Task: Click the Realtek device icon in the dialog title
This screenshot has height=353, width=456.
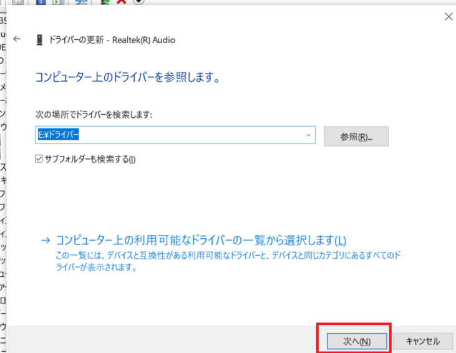Action: pos(40,40)
